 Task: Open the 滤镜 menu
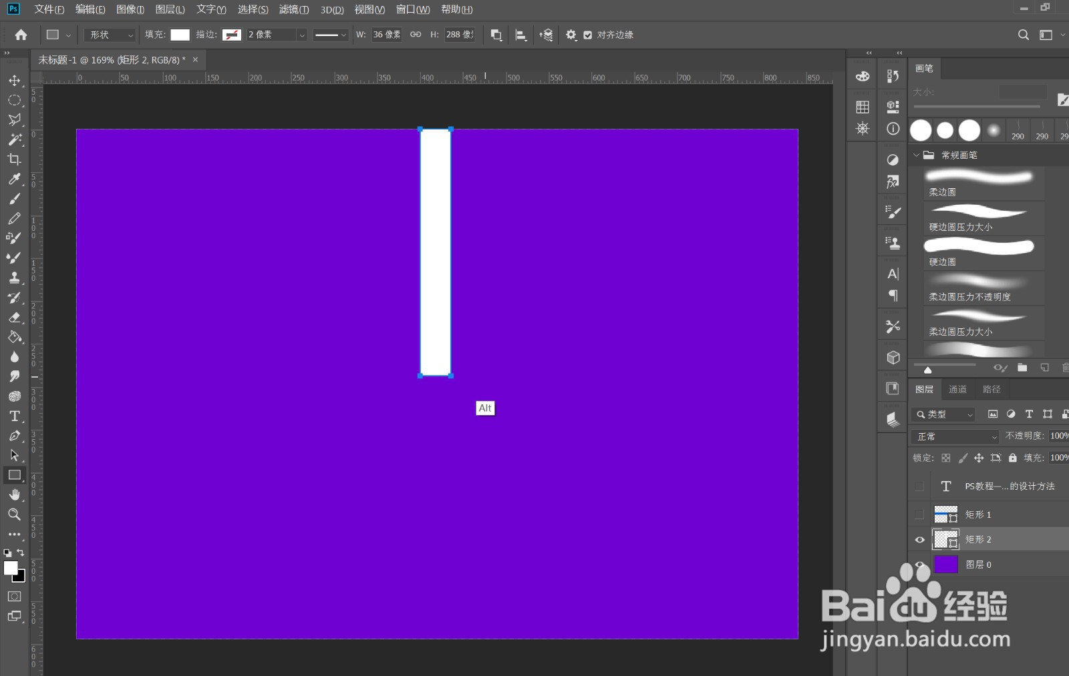click(294, 9)
